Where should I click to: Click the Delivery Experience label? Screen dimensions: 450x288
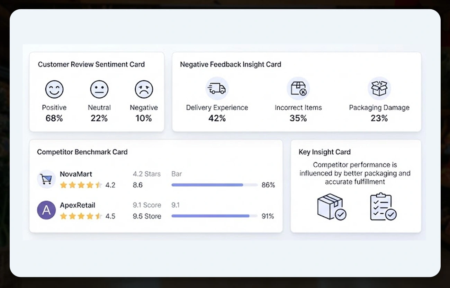pyautogui.click(x=217, y=108)
